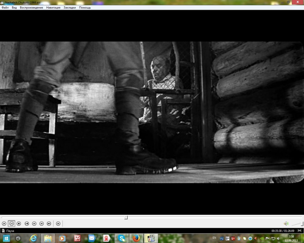Image resolution: width=304 pixels, height=243 pixels.
Task: Click the round dark taskbar icon beside Start
Action: click(x=18, y=238)
